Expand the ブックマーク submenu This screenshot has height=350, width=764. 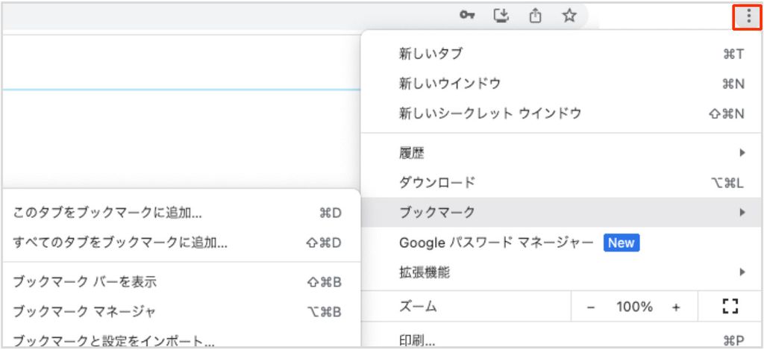tap(562, 212)
